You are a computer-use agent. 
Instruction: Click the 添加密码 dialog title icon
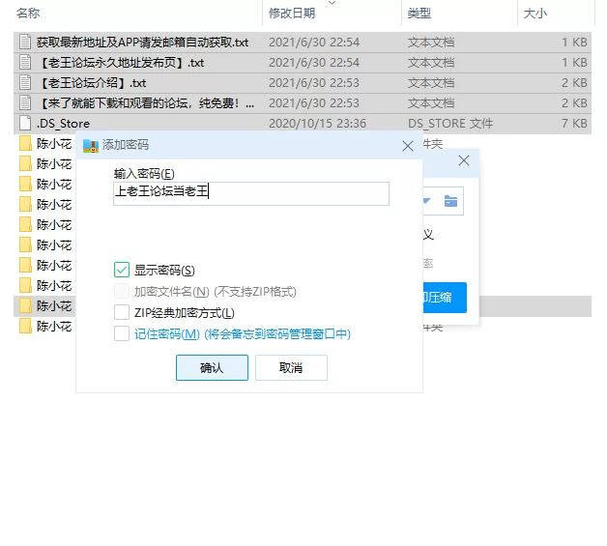[91, 145]
